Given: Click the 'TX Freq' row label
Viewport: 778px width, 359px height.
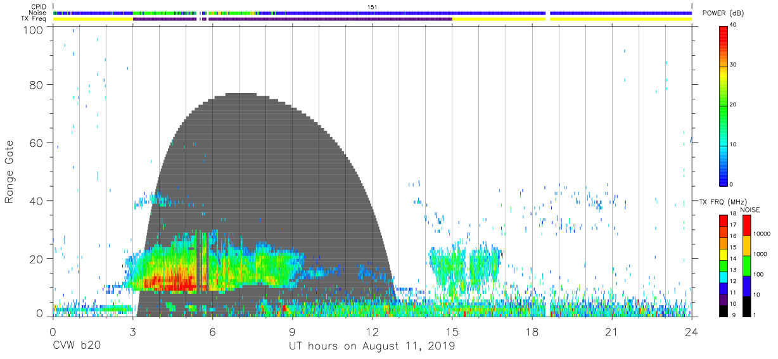Looking at the screenshot, I should (x=34, y=19).
